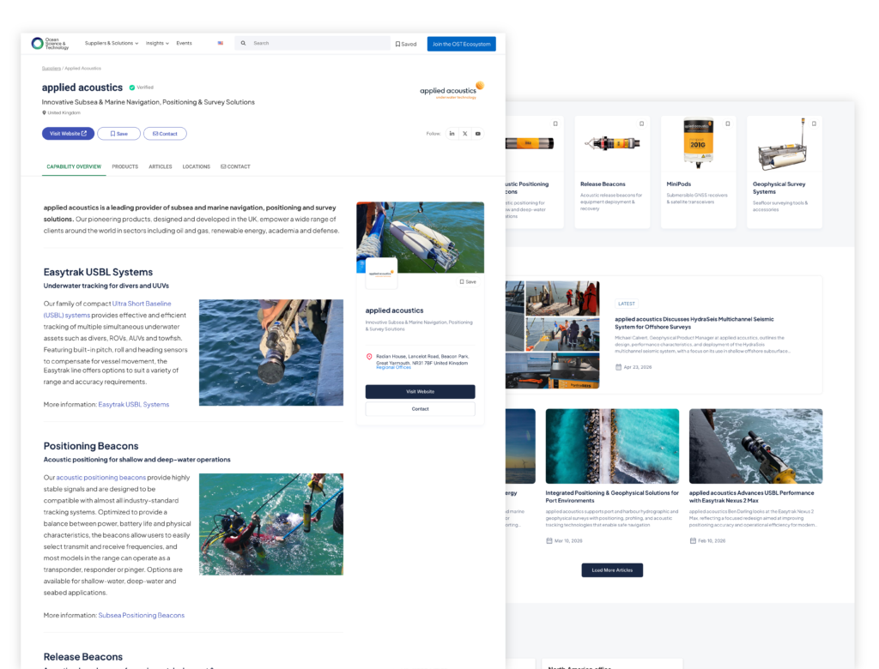This screenshot has height=669, width=879.
Task: Click the calendar icon beside Feb 10, 2026
Action: pos(693,541)
